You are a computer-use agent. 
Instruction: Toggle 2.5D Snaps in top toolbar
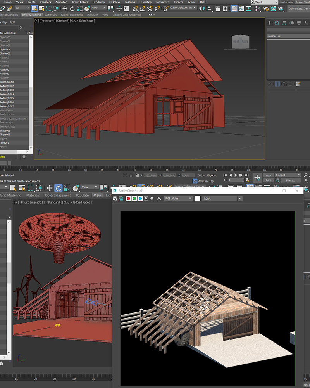tap(135, 9)
